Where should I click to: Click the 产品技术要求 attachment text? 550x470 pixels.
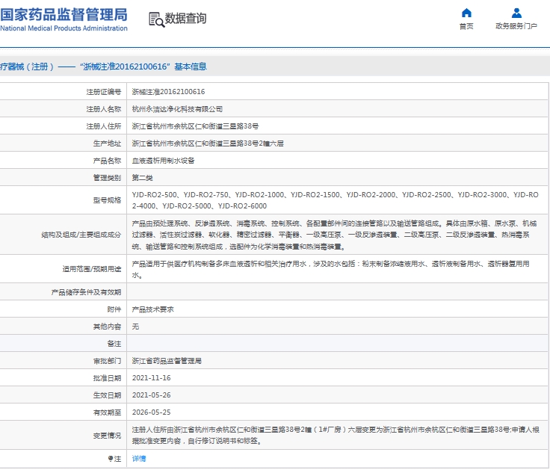[x=152, y=309]
